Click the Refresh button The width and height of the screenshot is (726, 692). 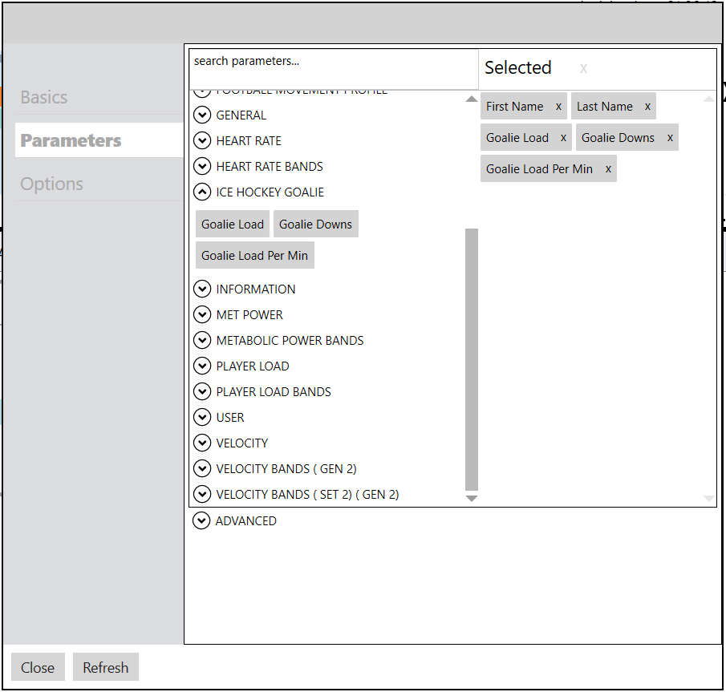105,667
